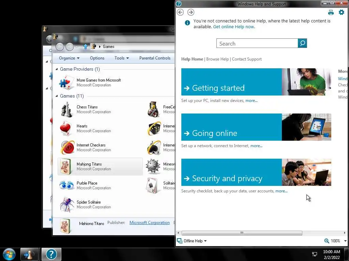Click the zoom magnifier icon in Help status bar
Image resolution: width=349 pixels, height=261 pixels.
[x=327, y=241]
